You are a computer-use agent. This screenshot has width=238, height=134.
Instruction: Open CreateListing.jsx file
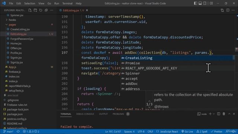[20, 29]
